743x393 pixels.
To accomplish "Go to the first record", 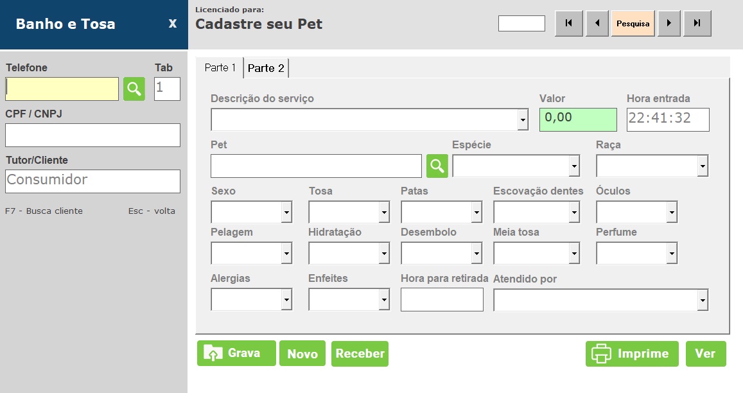I will (568, 23).
